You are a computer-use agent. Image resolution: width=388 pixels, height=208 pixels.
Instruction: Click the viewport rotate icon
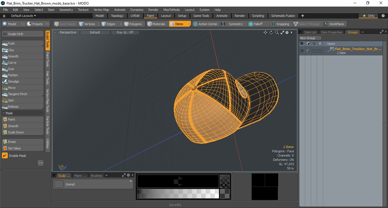click(x=271, y=33)
